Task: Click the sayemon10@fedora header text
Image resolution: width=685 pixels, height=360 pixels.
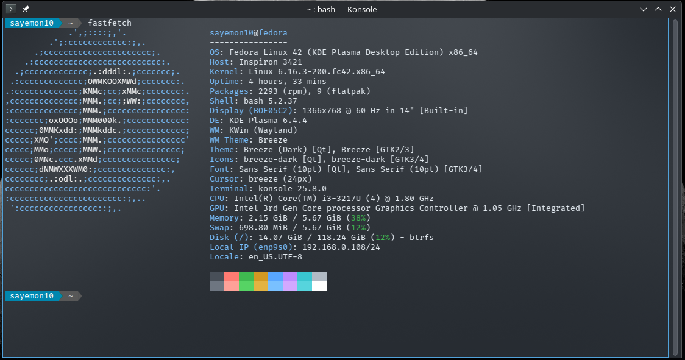Action: [x=248, y=33]
